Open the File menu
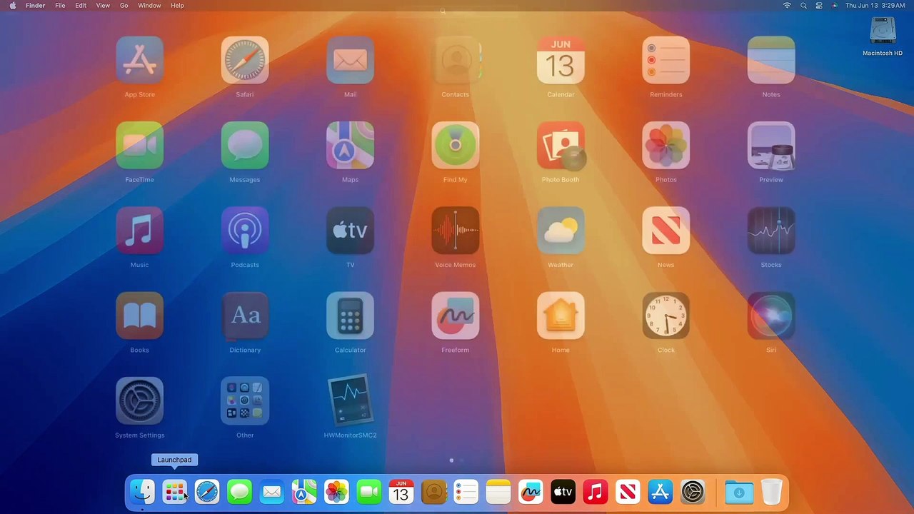This screenshot has height=514, width=914. 60,6
